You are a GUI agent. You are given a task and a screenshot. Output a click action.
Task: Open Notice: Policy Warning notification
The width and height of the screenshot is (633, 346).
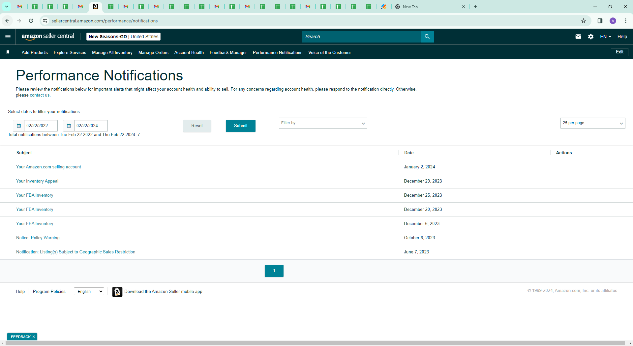38,238
